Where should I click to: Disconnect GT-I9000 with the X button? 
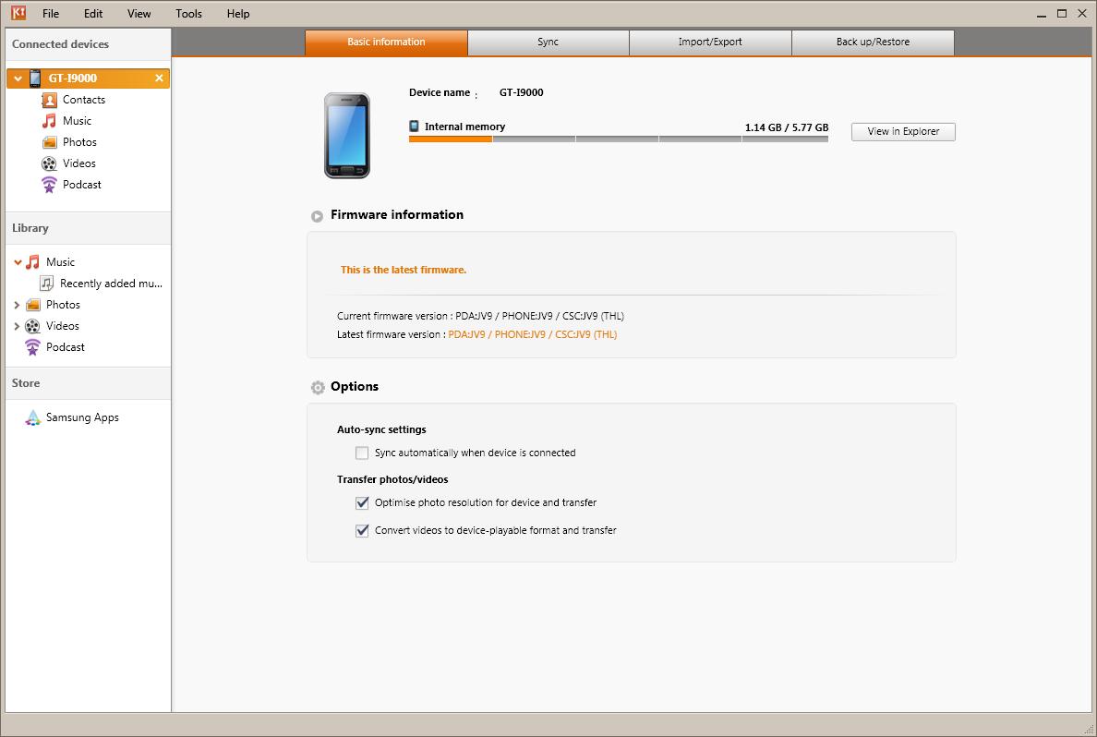[159, 79]
